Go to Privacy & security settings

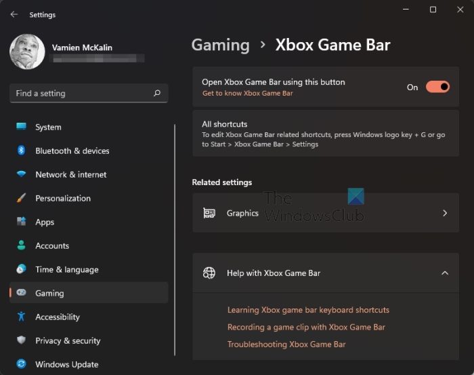89,340
